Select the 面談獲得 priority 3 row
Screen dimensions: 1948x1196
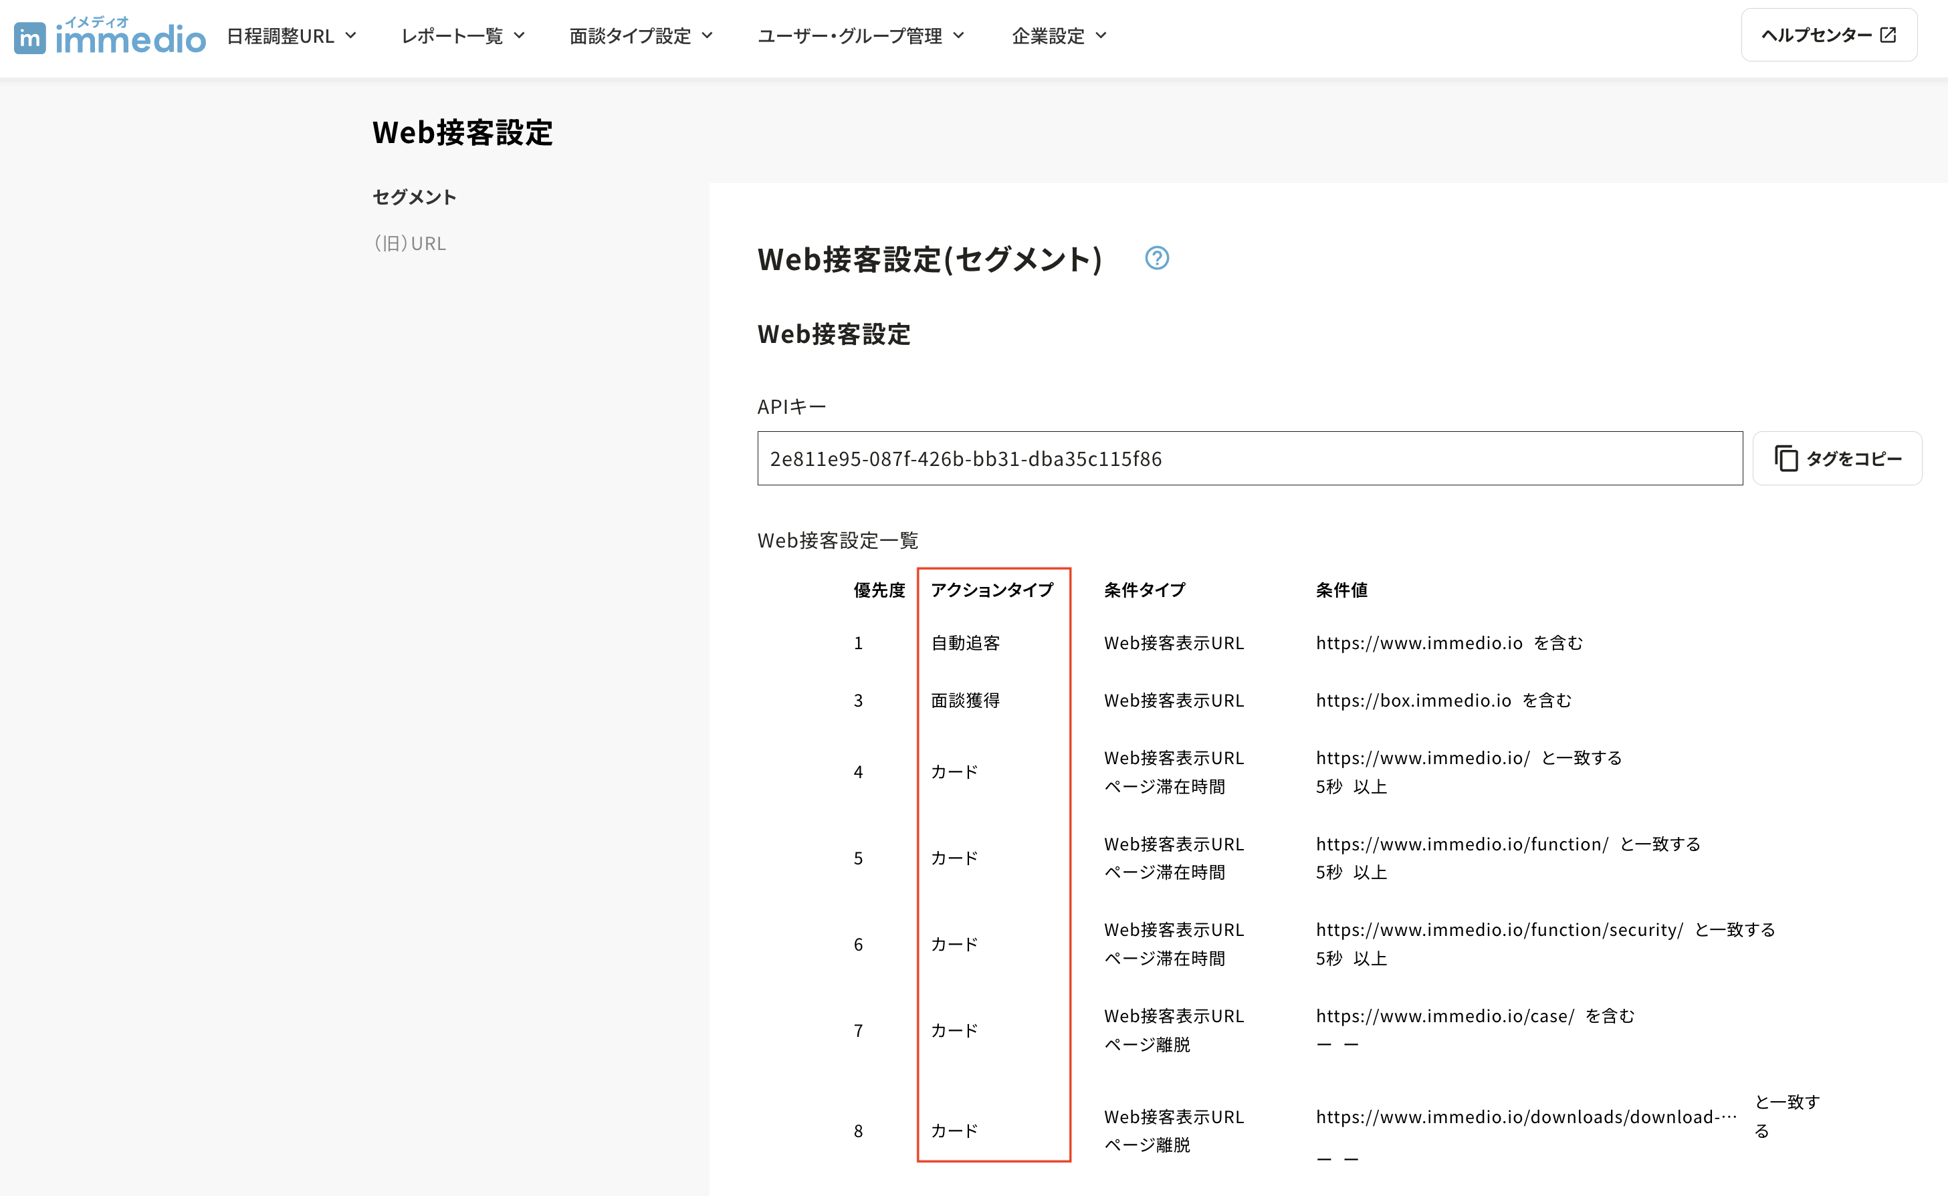coord(964,700)
